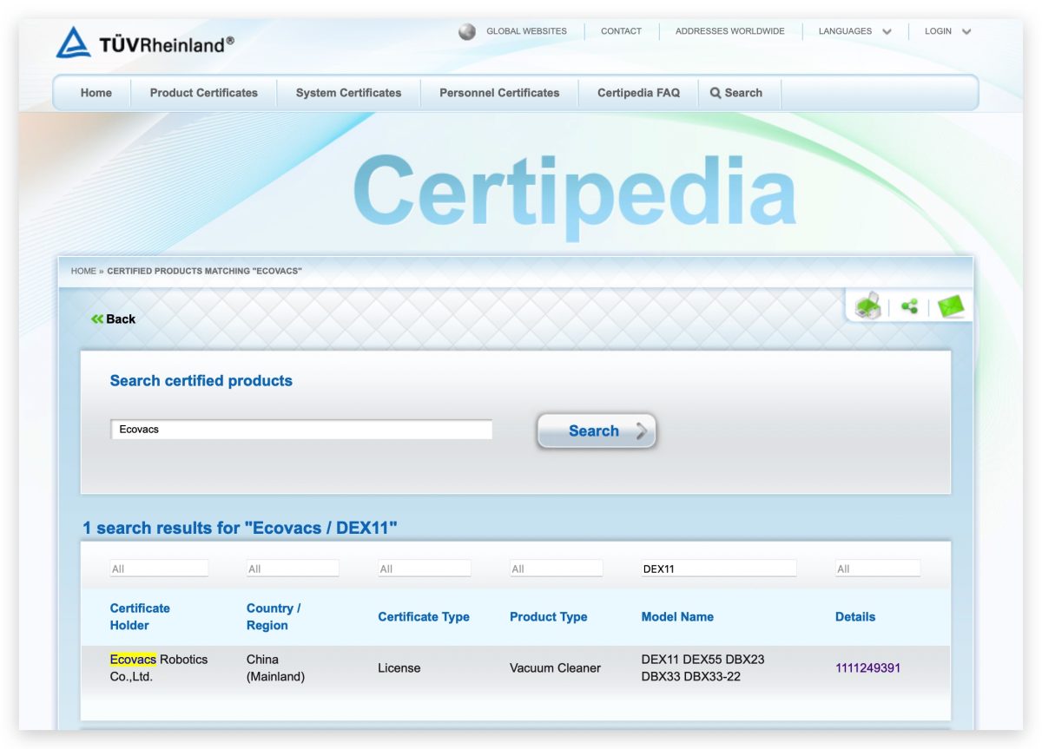The image size is (1042, 749).
Task: Go Back to the previous page
Action: 113,319
